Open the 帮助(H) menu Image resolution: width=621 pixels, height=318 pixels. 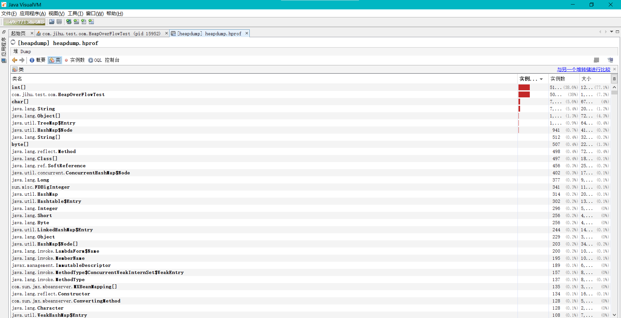coord(115,14)
